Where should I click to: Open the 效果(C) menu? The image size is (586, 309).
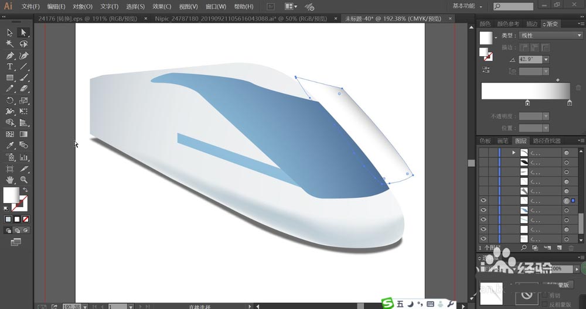pos(162,6)
